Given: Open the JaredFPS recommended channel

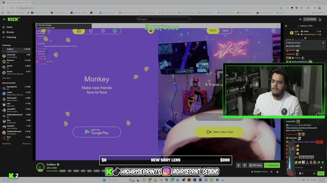Looking at the screenshot, I should (17, 110).
